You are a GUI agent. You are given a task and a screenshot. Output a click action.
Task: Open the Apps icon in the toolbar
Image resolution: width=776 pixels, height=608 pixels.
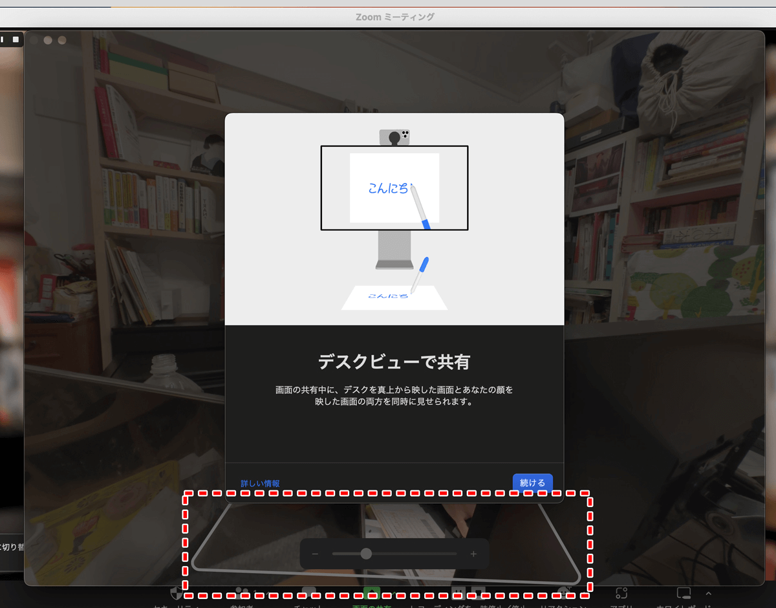(621, 593)
